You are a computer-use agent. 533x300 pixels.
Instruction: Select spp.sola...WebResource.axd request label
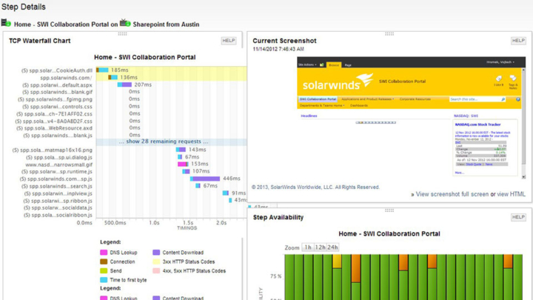coord(54,128)
